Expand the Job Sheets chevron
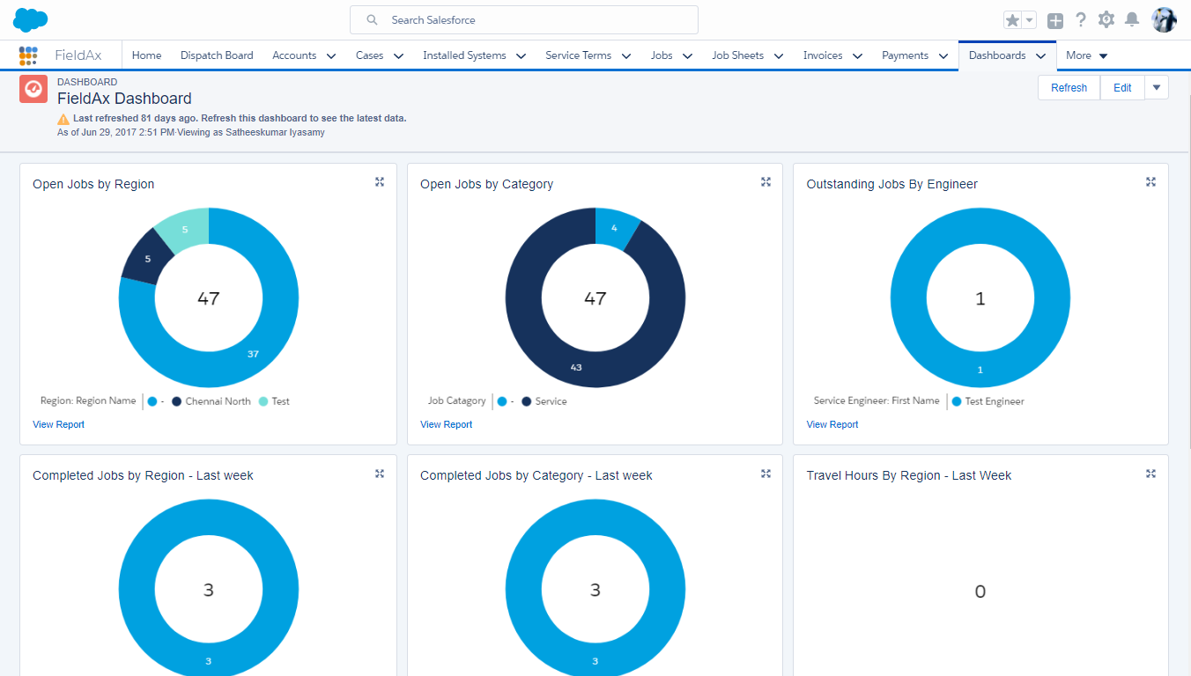 coord(779,56)
